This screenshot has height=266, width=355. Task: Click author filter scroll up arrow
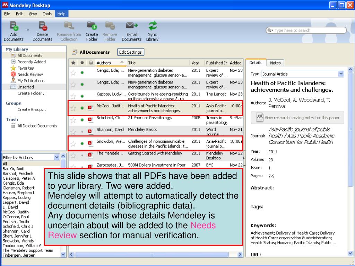63,156
